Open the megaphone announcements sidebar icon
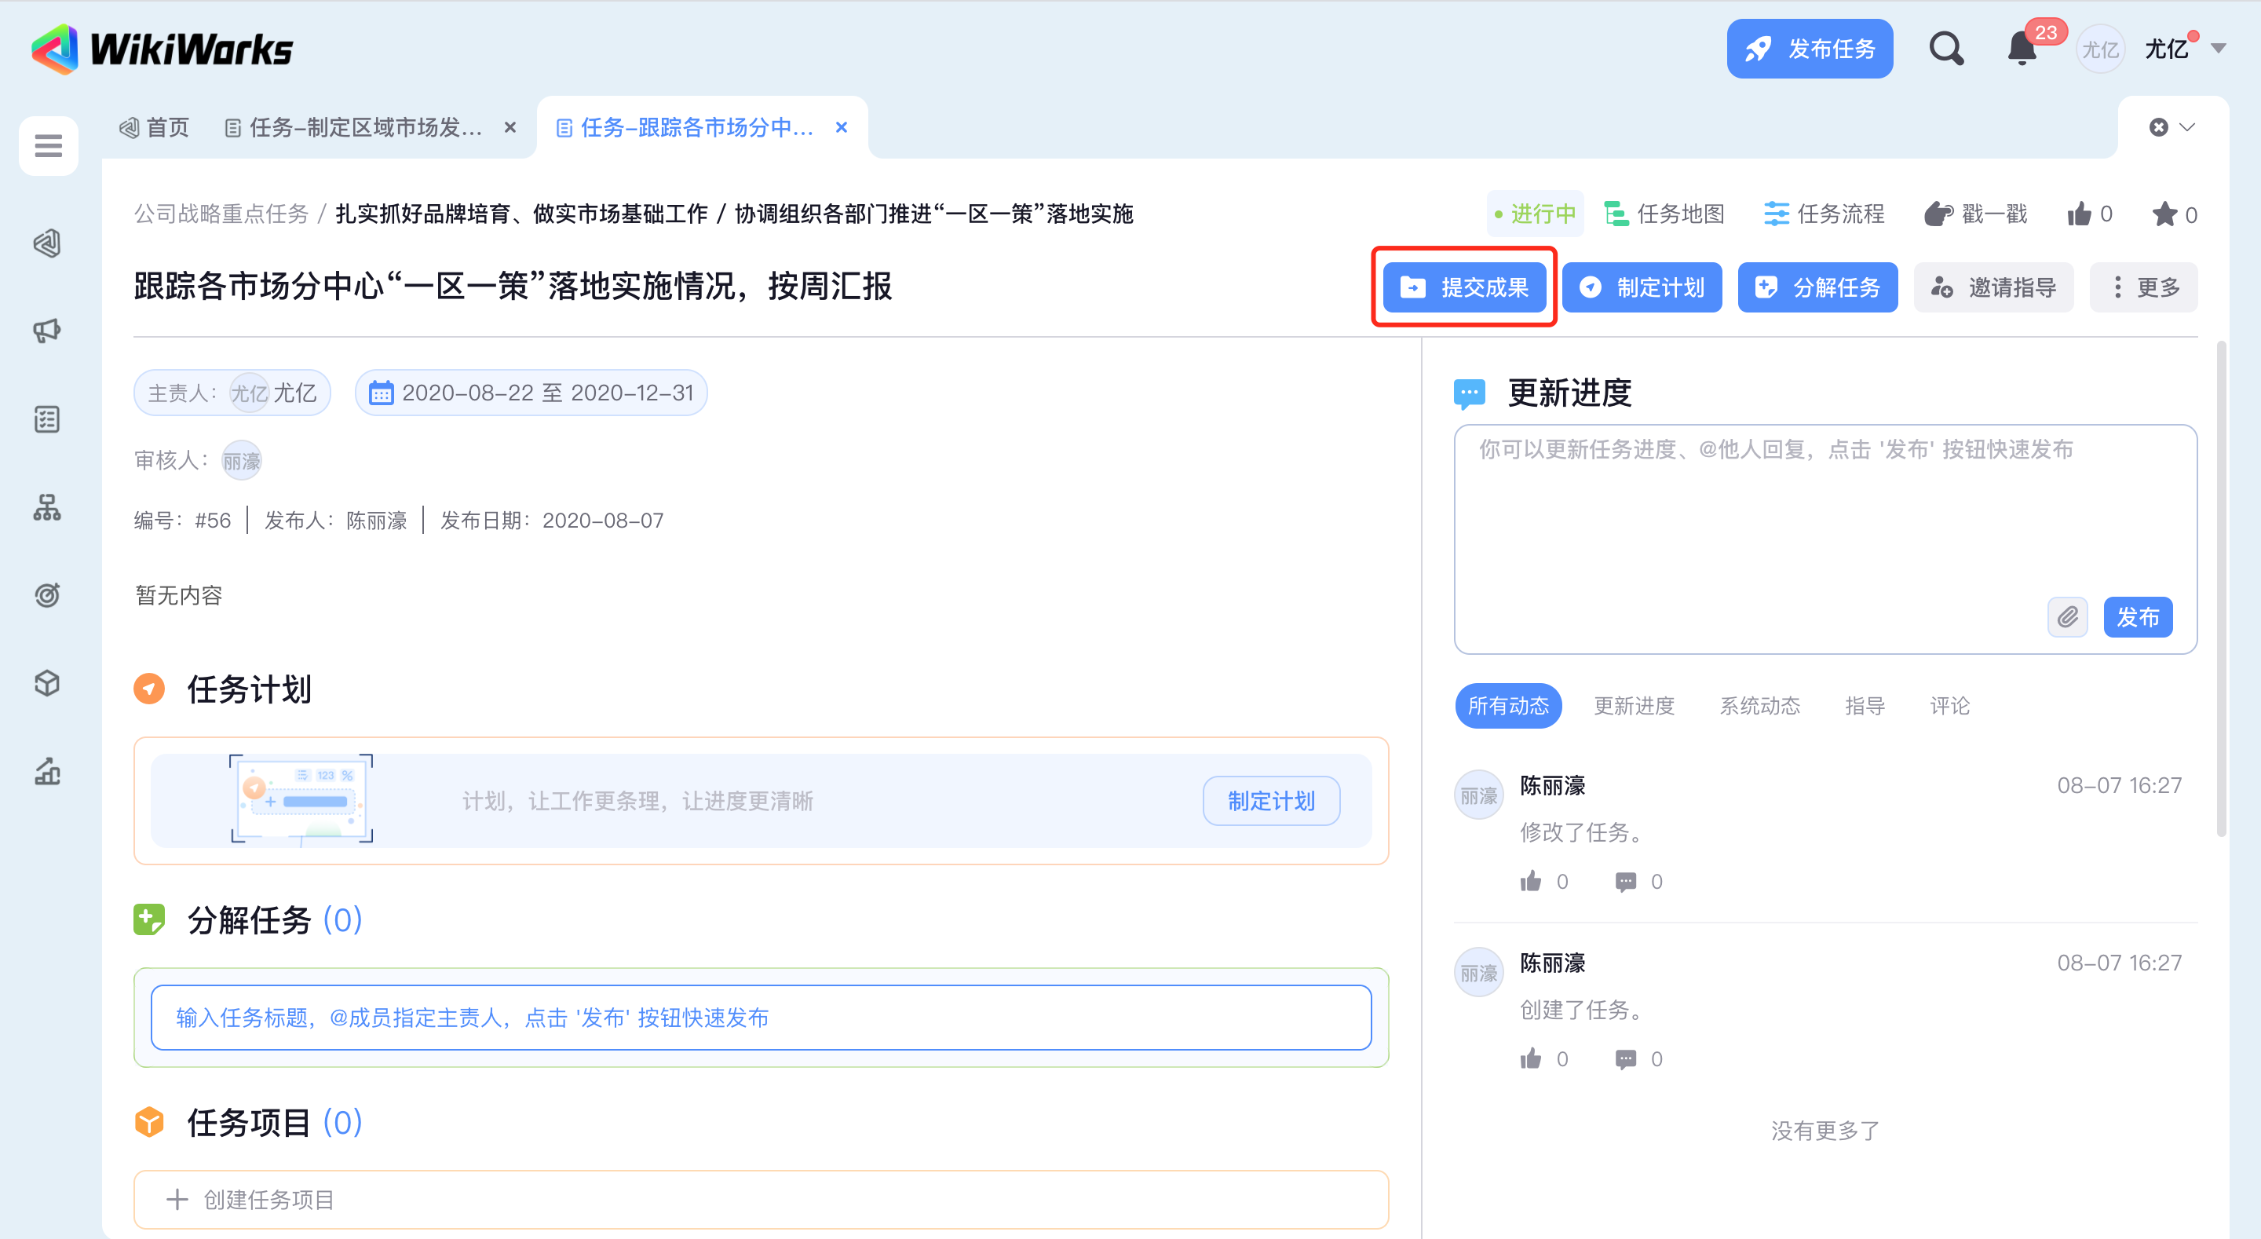The width and height of the screenshot is (2261, 1239). (47, 331)
